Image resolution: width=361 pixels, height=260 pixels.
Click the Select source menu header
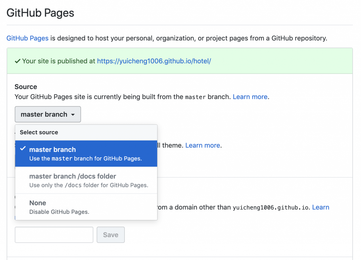coord(39,132)
